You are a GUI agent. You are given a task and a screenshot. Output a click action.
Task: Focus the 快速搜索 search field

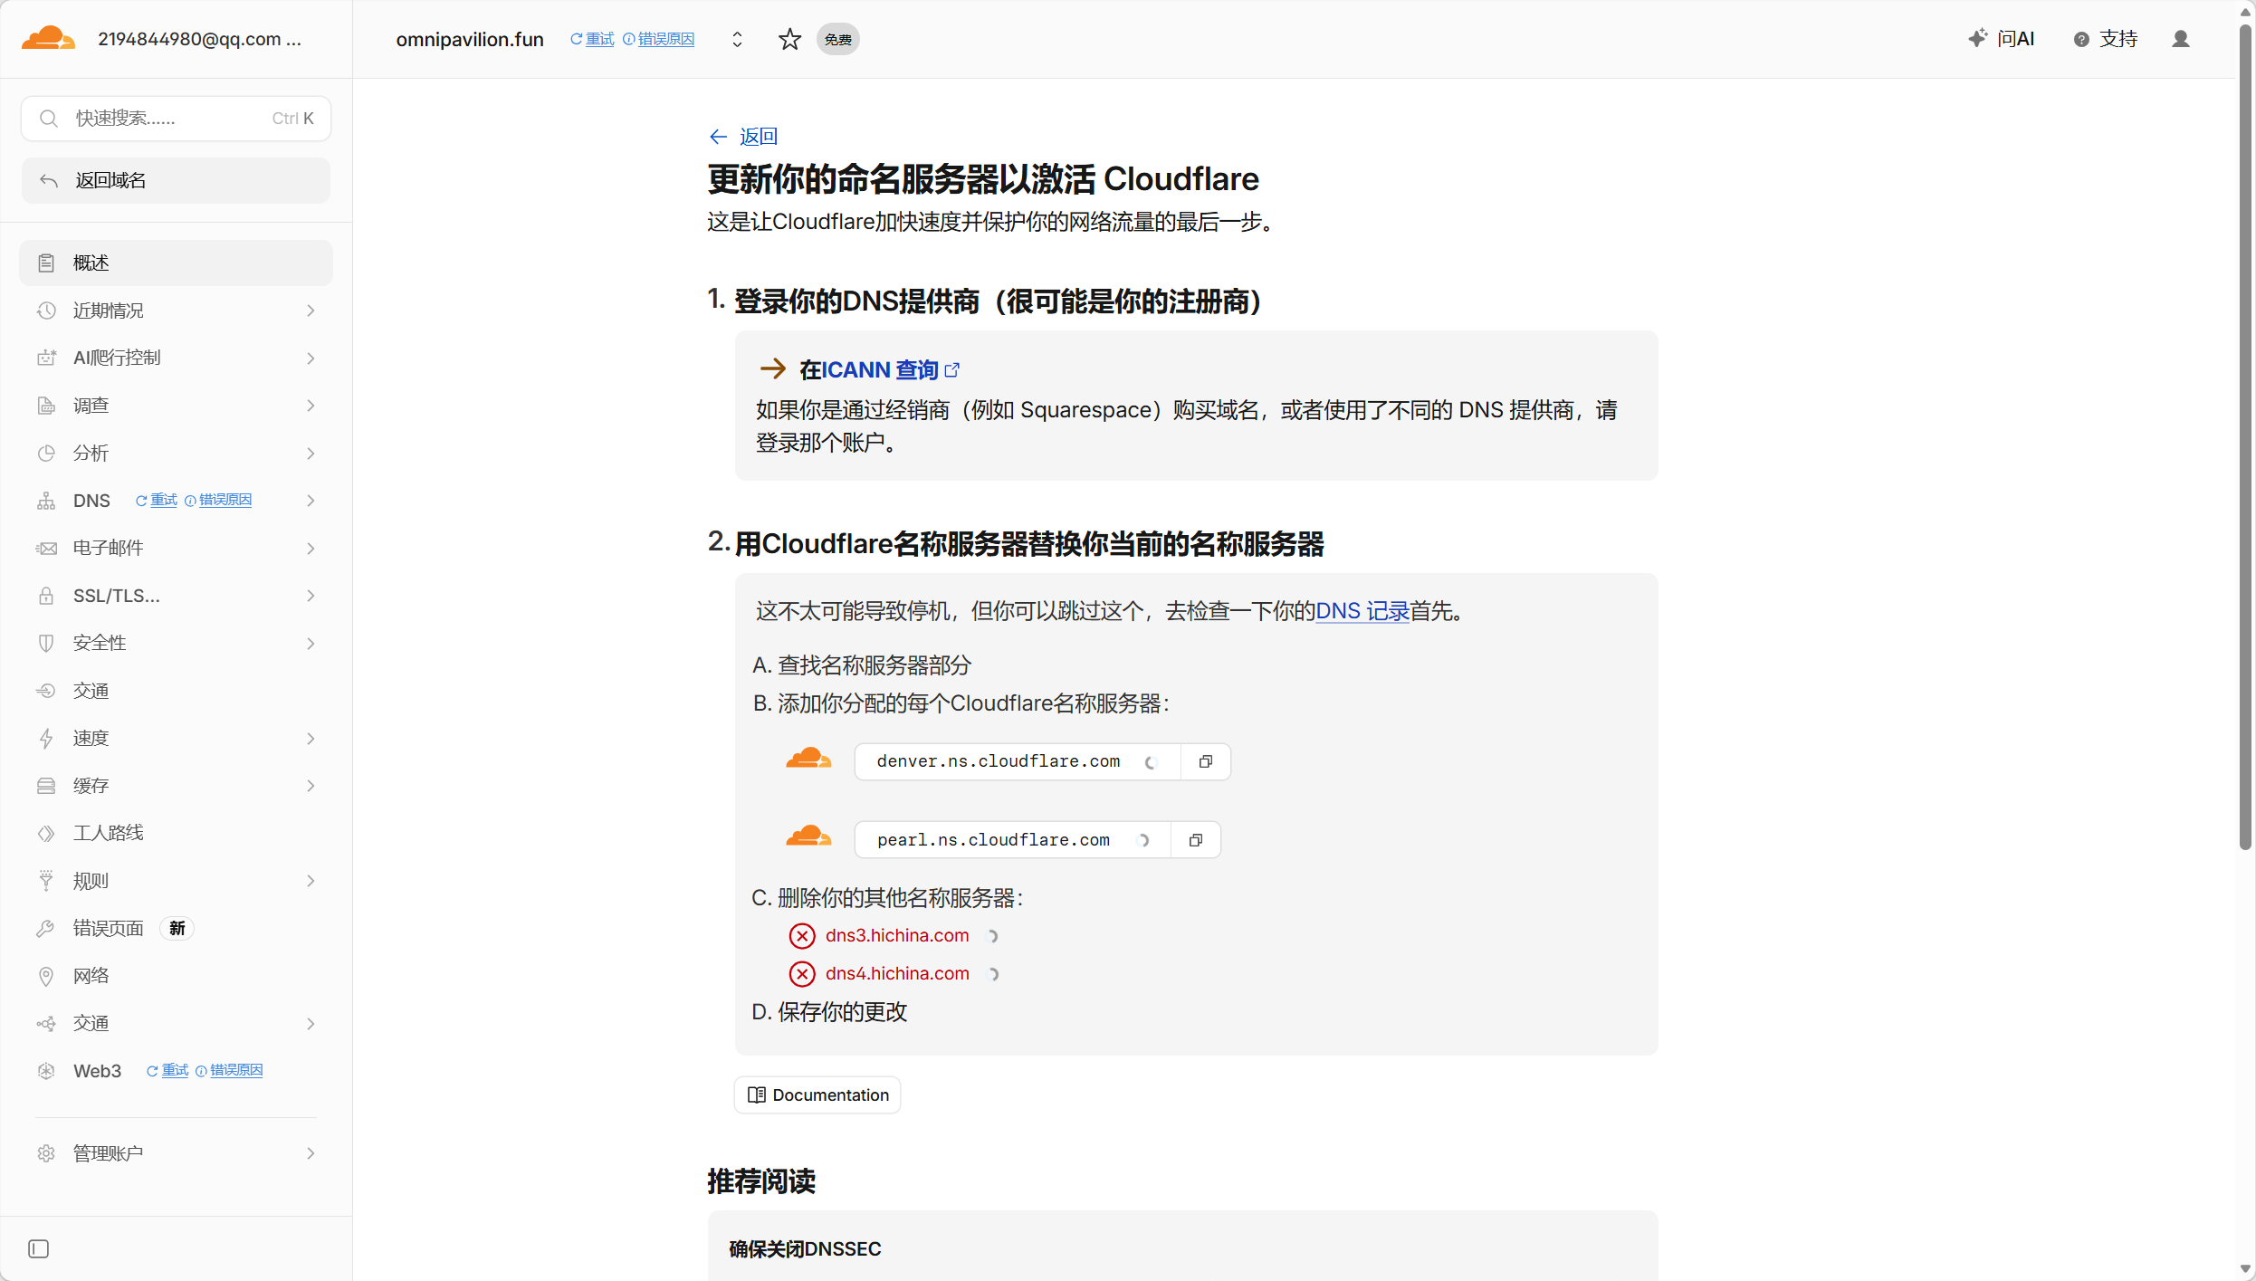pyautogui.click(x=176, y=119)
